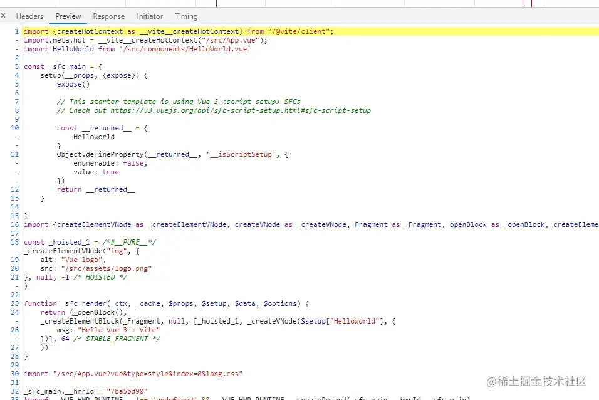The width and height of the screenshot is (599, 400).
Task: Close the request details panel
Action: click(x=3, y=16)
